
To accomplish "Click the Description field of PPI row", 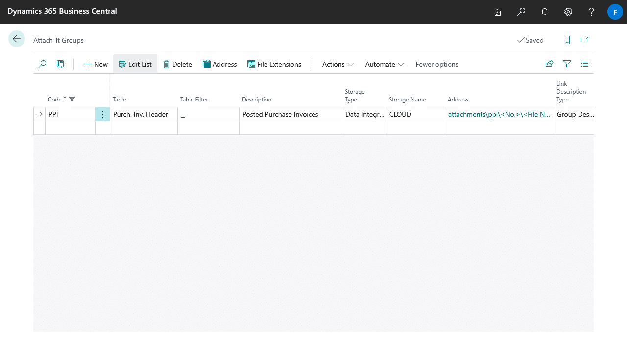I will coord(290,114).
